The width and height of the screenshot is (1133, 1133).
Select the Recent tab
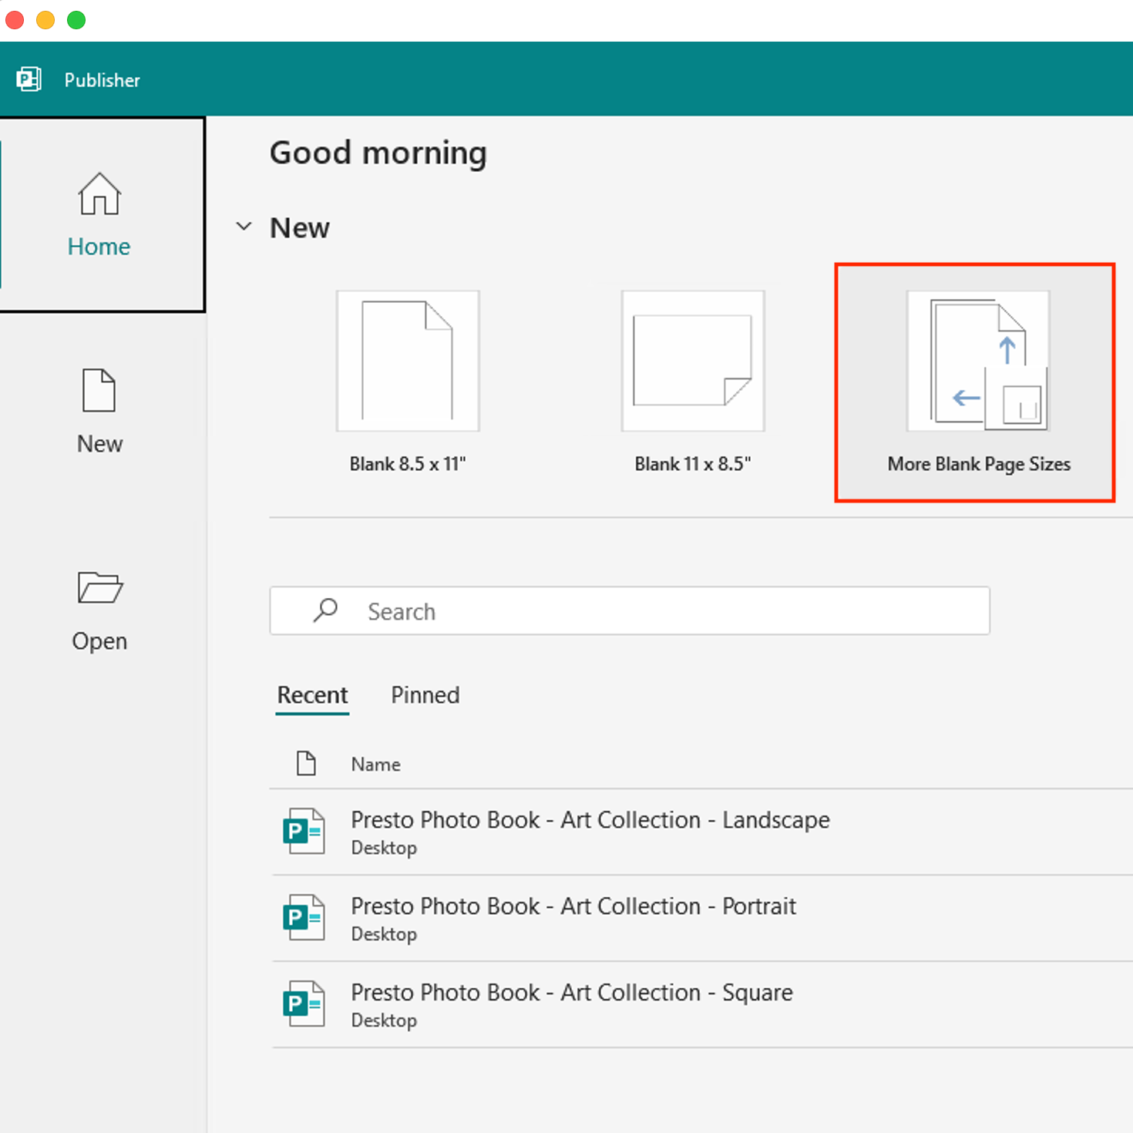[311, 694]
